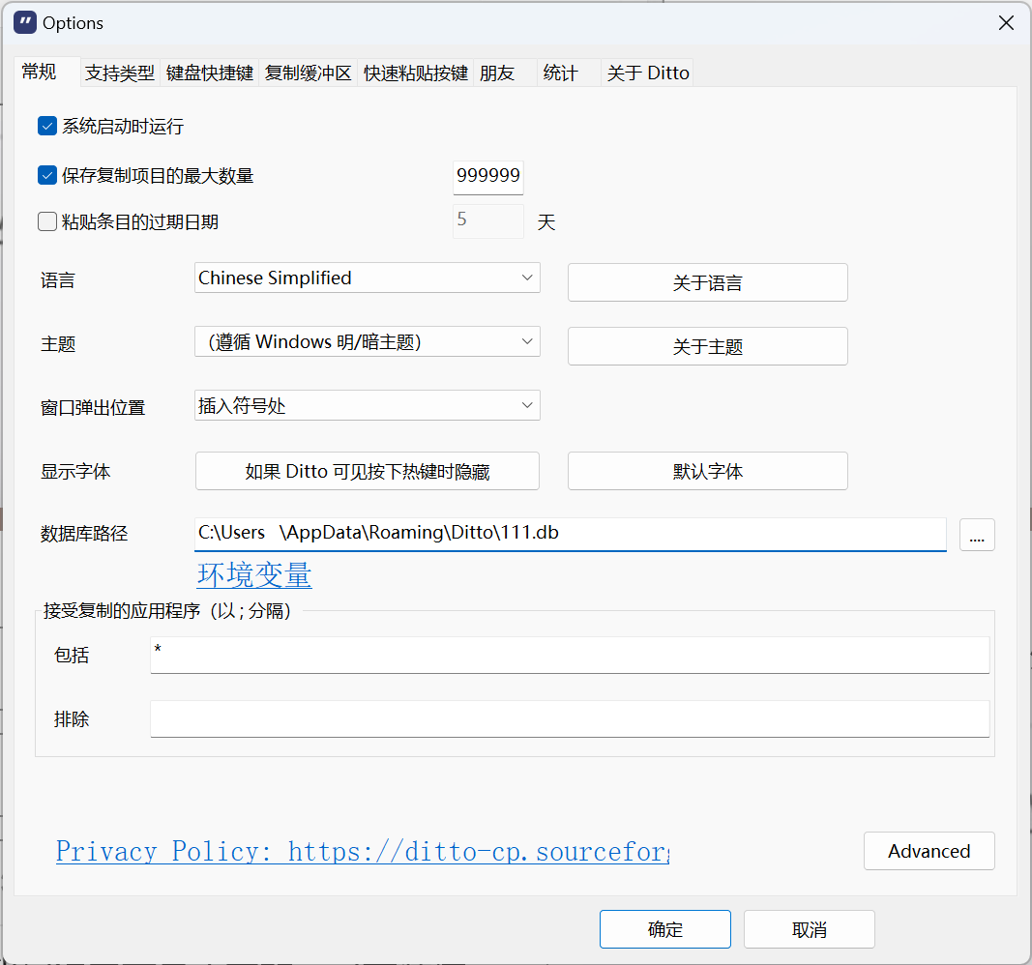1032x965 pixels.
Task: Go to the 关于 Ditto tab
Action: coord(648,73)
